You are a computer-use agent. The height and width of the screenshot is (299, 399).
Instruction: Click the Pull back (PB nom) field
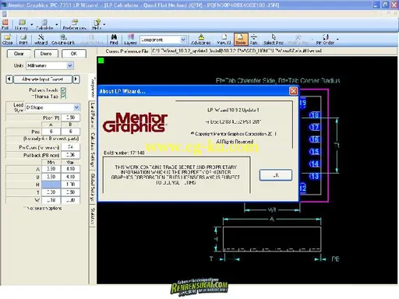coord(70,155)
